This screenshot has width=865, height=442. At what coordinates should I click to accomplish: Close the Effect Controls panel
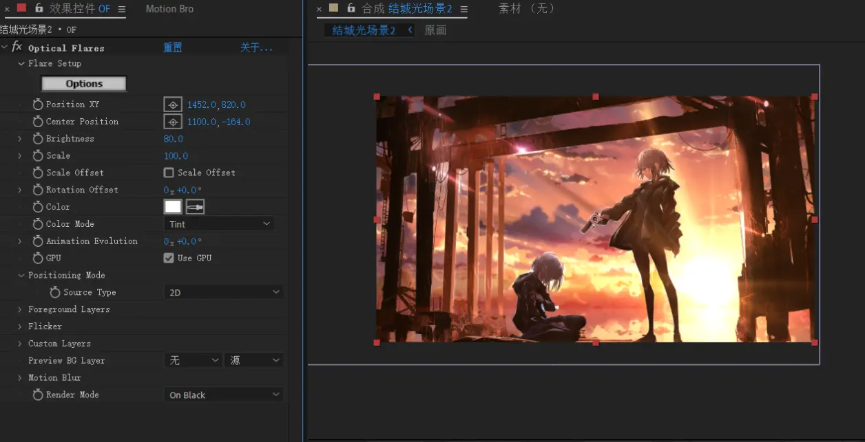pyautogui.click(x=6, y=9)
